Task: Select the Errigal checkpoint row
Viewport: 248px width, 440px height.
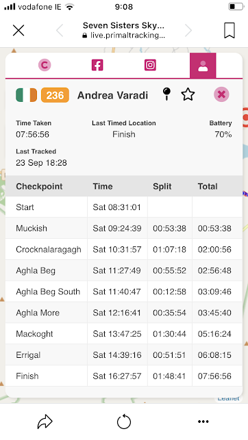Action: point(124,354)
